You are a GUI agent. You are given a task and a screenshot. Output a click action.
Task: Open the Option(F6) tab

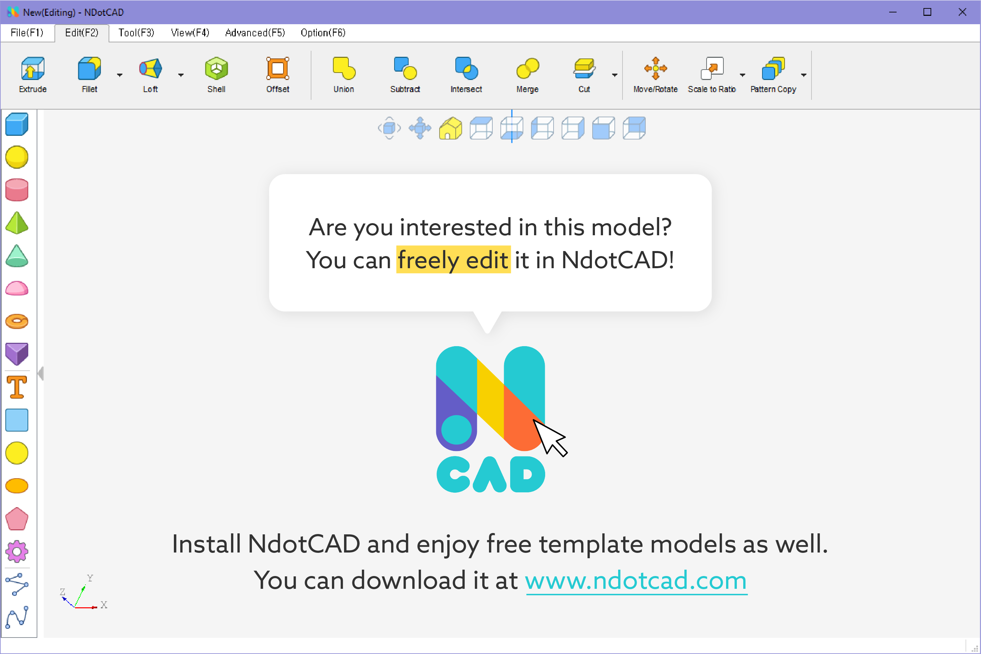pos(323,33)
